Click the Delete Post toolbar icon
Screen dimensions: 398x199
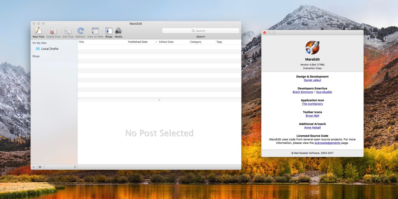pyautogui.click(x=53, y=31)
